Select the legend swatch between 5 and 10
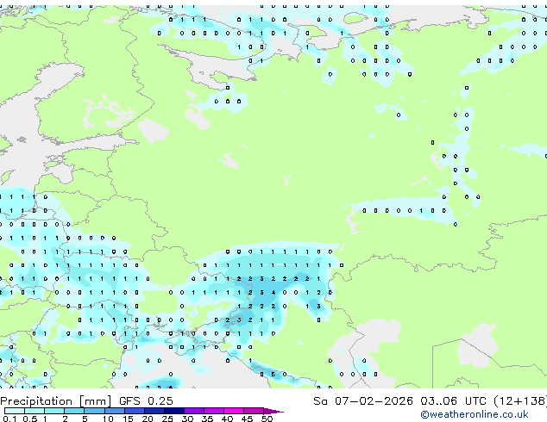The height and width of the screenshot is (422, 547). (94, 411)
